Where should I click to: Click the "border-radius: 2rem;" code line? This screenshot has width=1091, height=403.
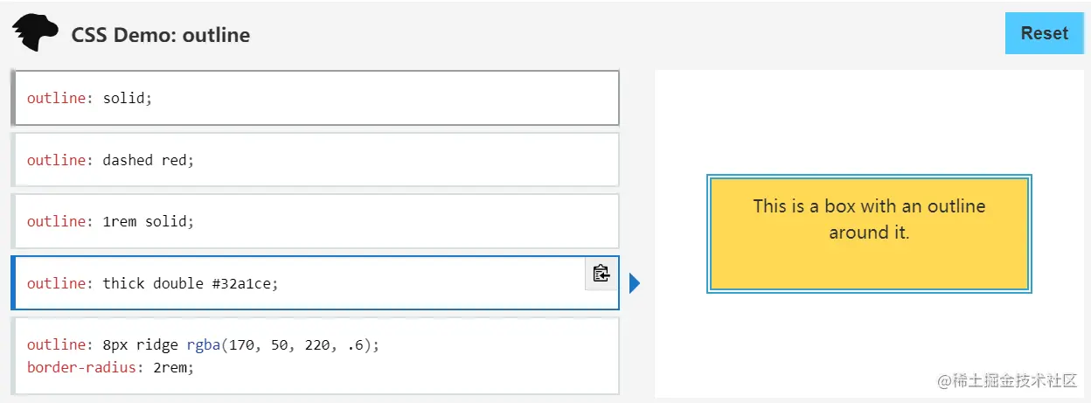click(x=110, y=367)
